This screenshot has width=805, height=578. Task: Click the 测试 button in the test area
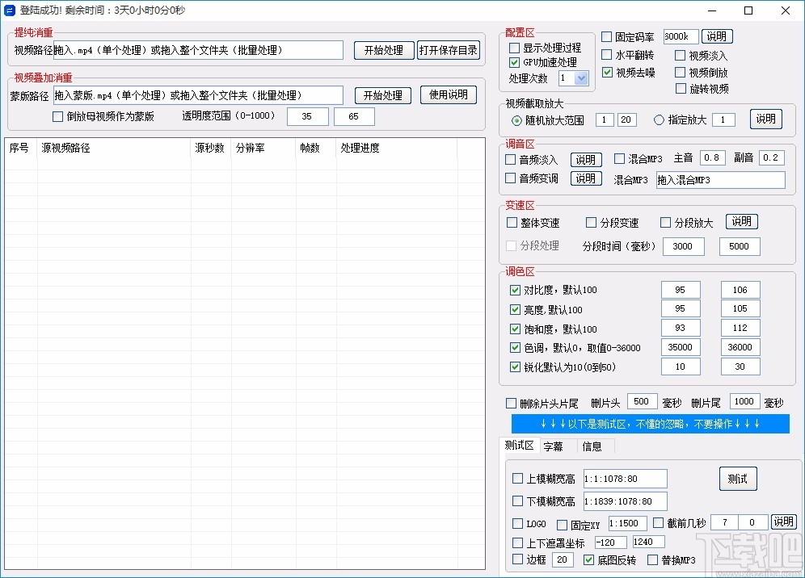pos(737,478)
